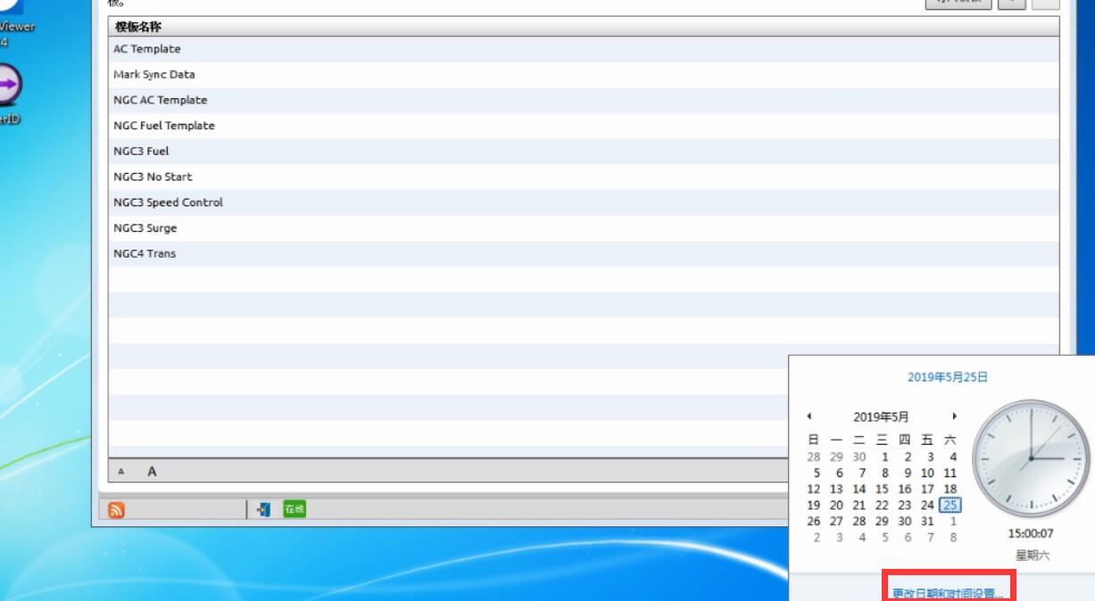Click the 15:00:07 digital time text
The image size is (1095, 601).
(x=1031, y=534)
